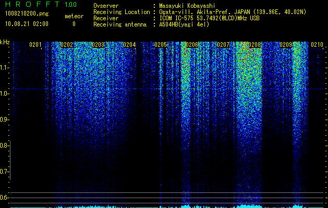Click the date stamp 10.08.21 02:00

pos(27,24)
